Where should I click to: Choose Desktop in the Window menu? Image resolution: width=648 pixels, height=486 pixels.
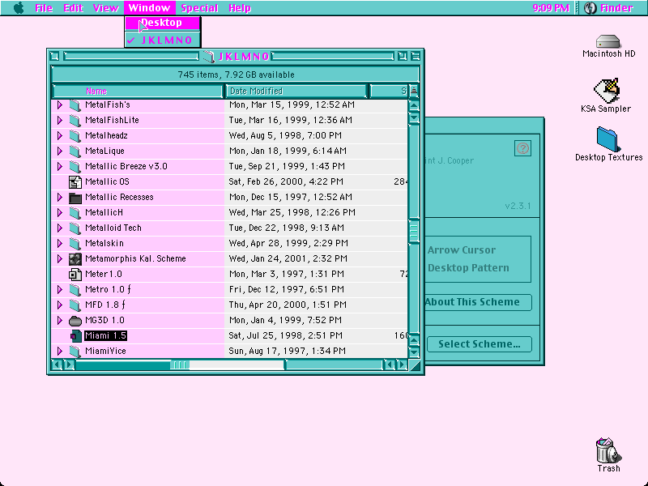point(163,23)
